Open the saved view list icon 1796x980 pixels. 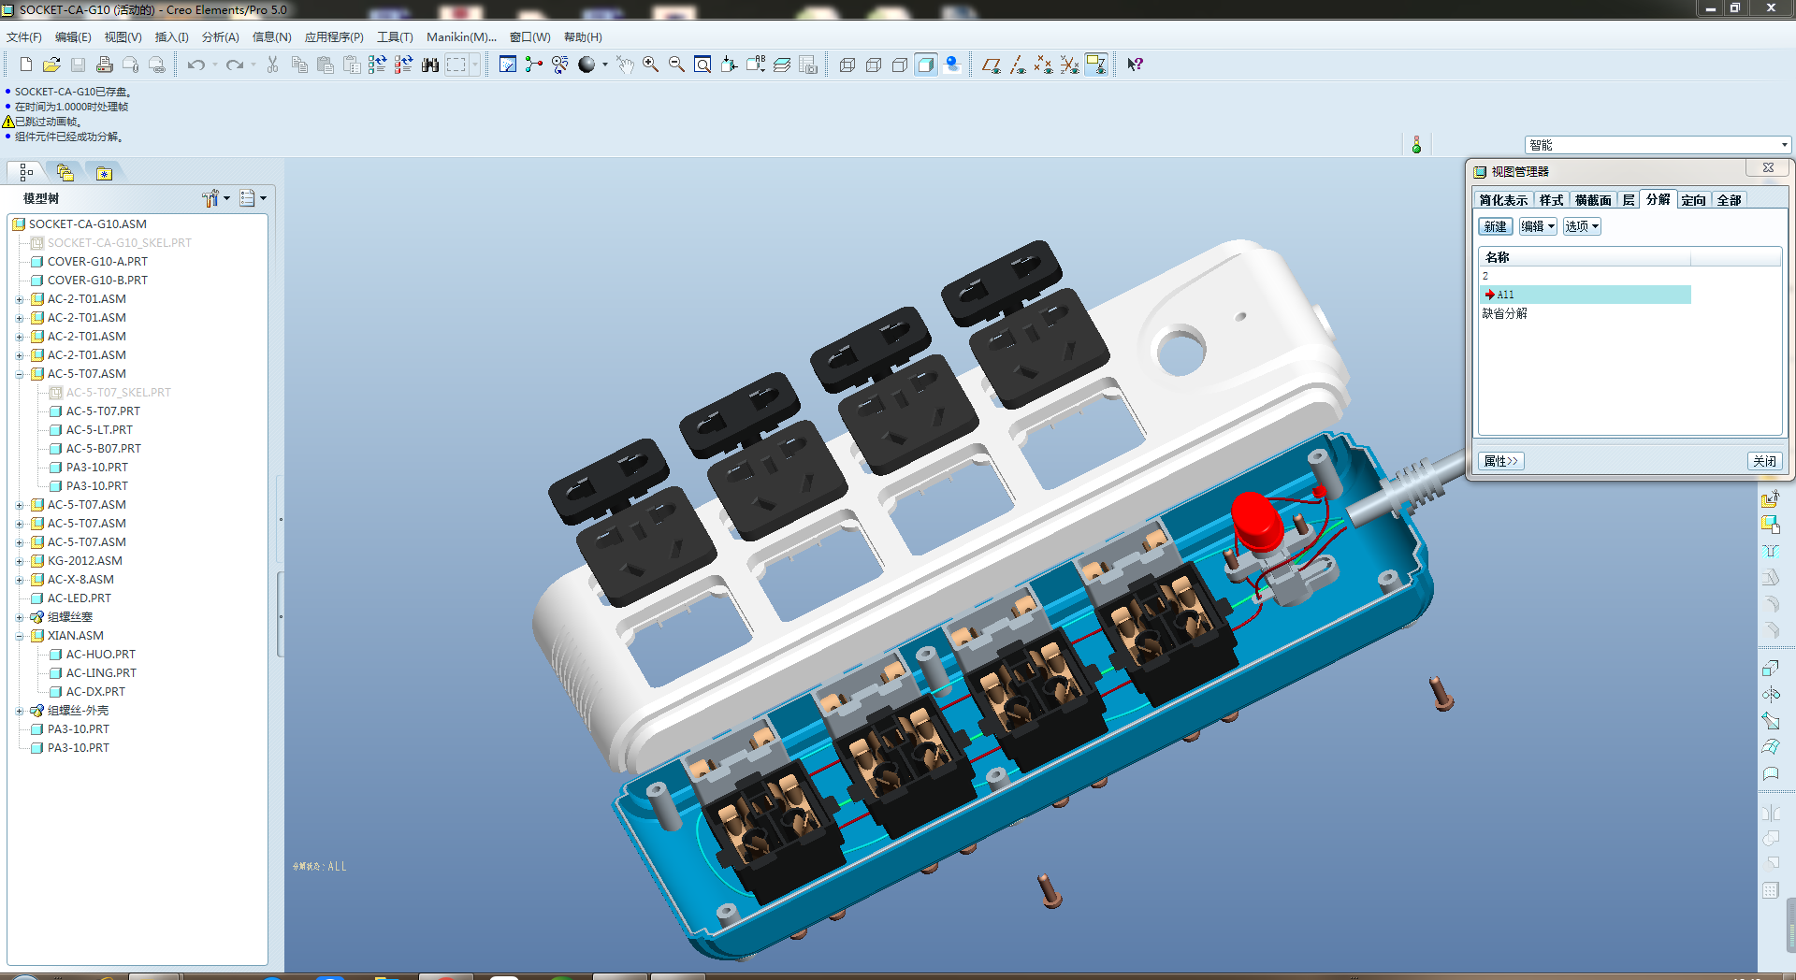[x=756, y=65]
